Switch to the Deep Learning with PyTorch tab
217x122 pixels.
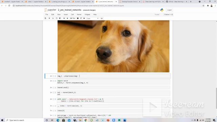point(153,2)
